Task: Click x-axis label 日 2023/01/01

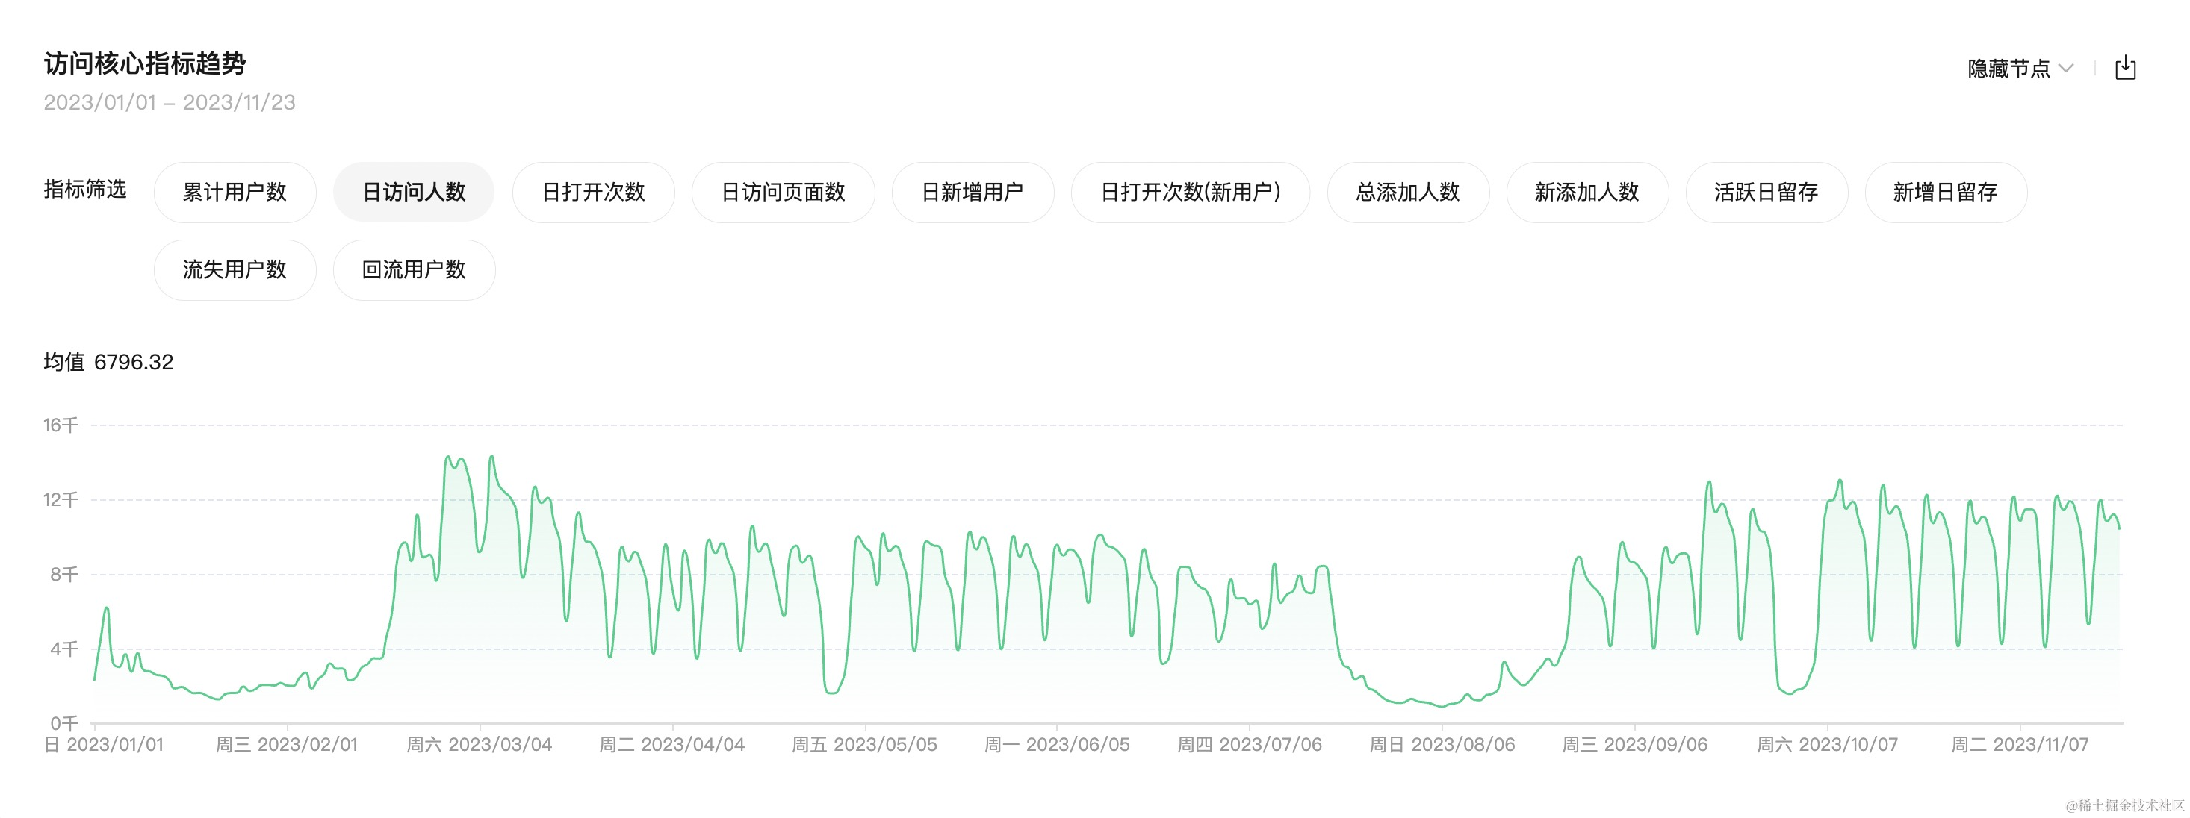Action: pos(104,745)
